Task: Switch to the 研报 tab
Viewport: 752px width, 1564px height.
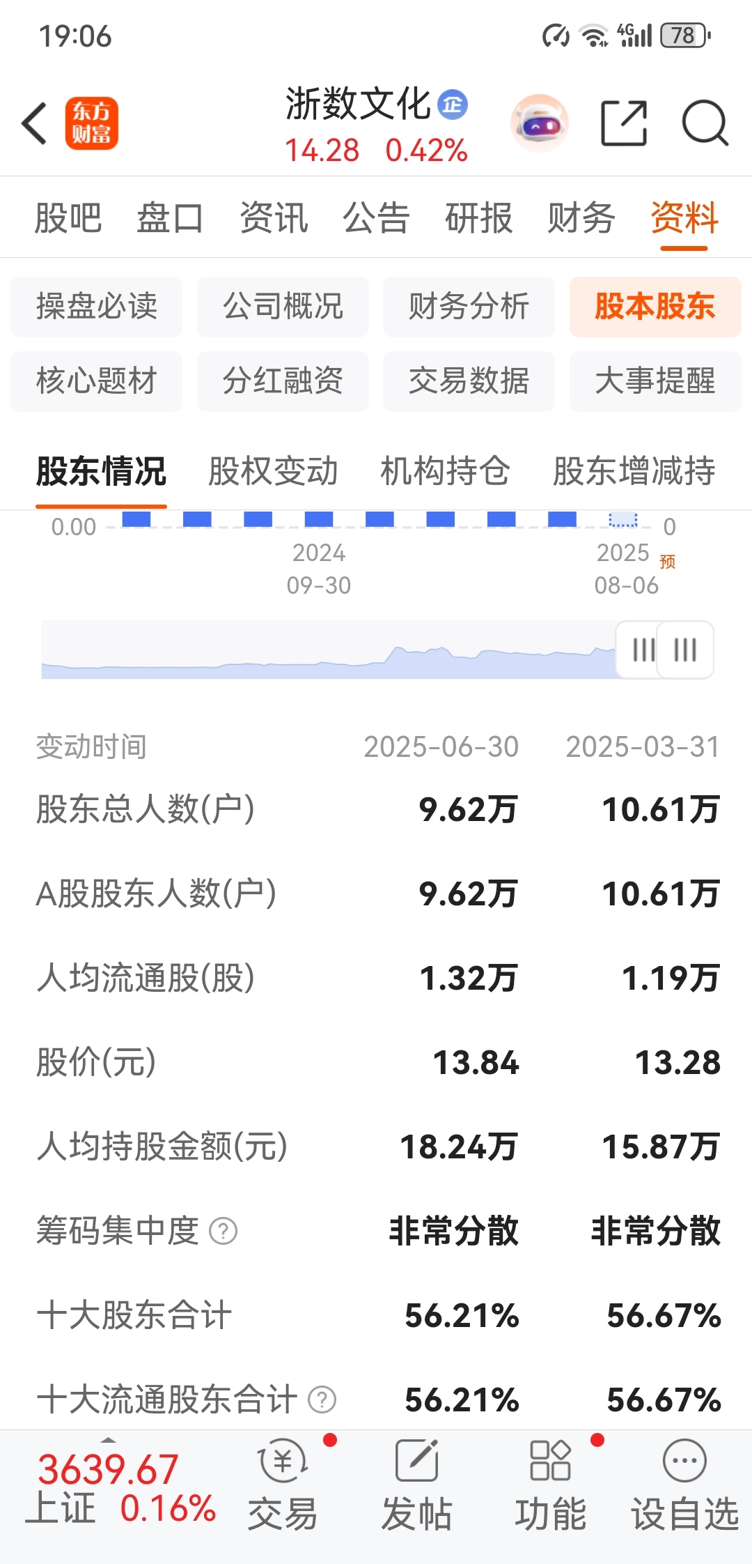Action: (x=479, y=218)
